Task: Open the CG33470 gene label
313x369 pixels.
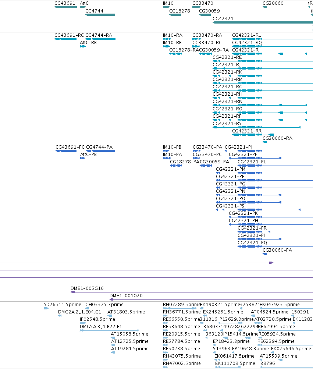Action: click(203, 3)
